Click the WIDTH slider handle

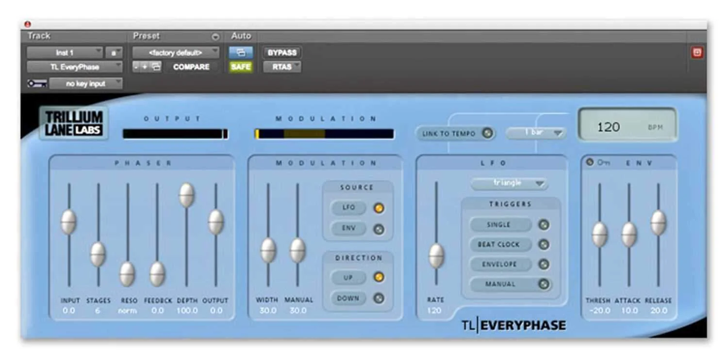(x=268, y=250)
